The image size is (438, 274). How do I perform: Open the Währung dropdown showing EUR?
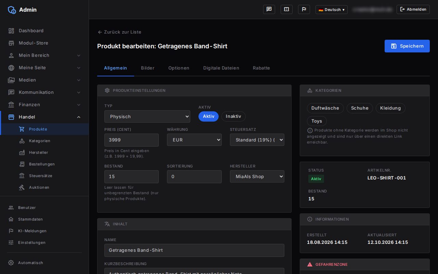coord(194,140)
